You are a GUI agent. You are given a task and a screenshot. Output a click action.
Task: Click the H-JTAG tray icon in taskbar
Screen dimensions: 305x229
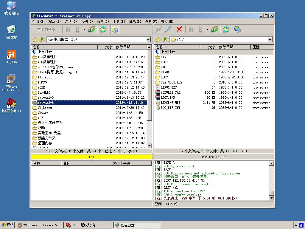point(301,225)
